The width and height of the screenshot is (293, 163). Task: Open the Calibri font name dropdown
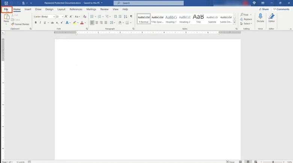(x=54, y=16)
